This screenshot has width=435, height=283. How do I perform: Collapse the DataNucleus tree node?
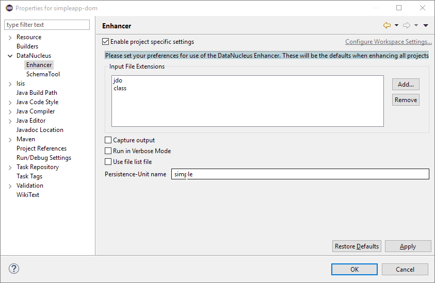click(10, 56)
